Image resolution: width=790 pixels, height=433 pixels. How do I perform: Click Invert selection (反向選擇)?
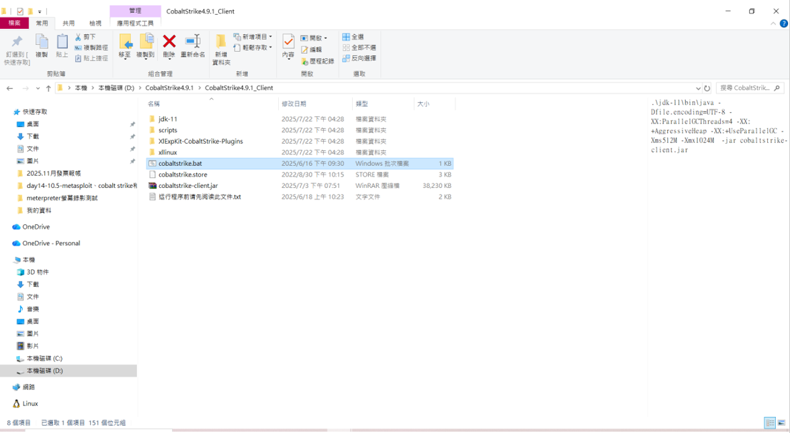(x=359, y=58)
